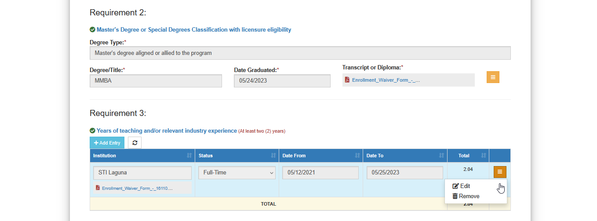This screenshot has width=597, height=221.
Task: Click the TOTAL footer row label
Action: click(268, 204)
